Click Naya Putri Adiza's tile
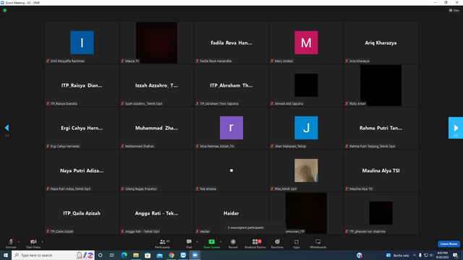 (82, 170)
